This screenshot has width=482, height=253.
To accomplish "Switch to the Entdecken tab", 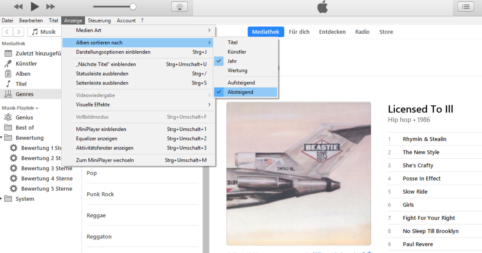I will coord(332,32).
